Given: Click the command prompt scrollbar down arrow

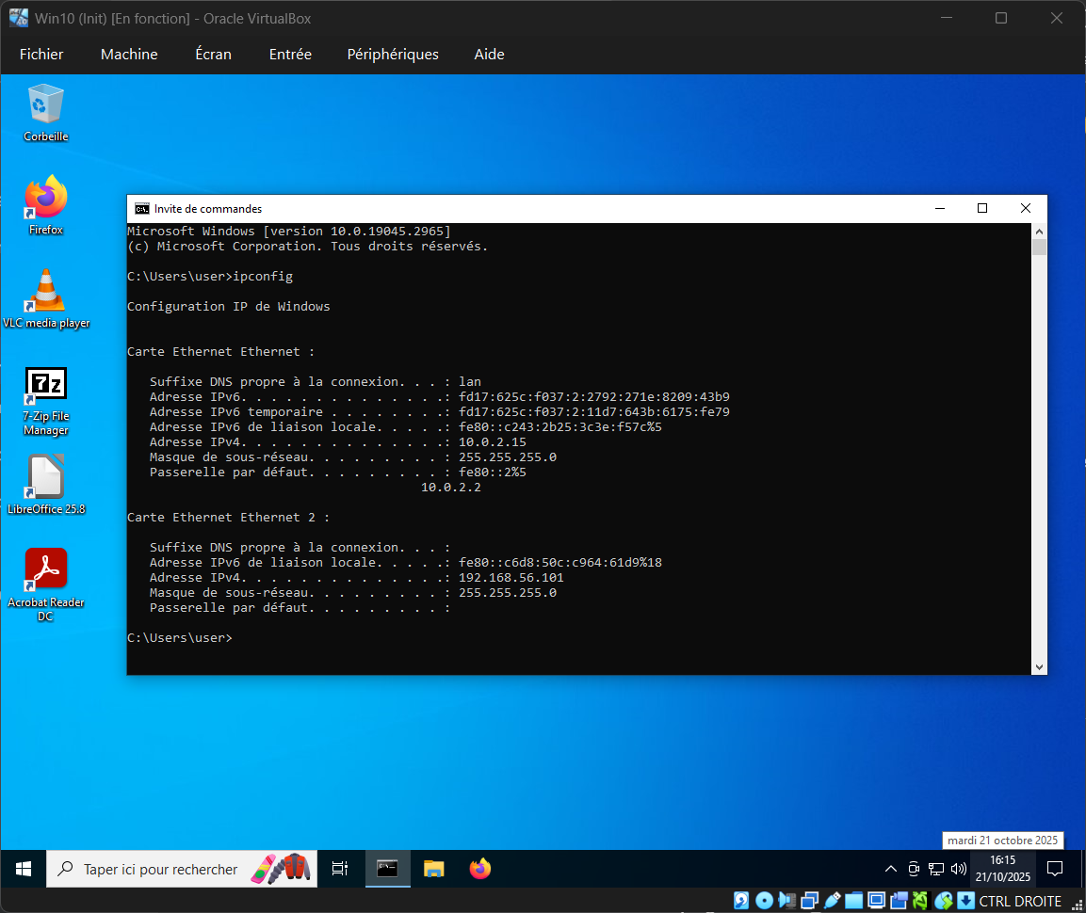Looking at the screenshot, I should (1039, 666).
